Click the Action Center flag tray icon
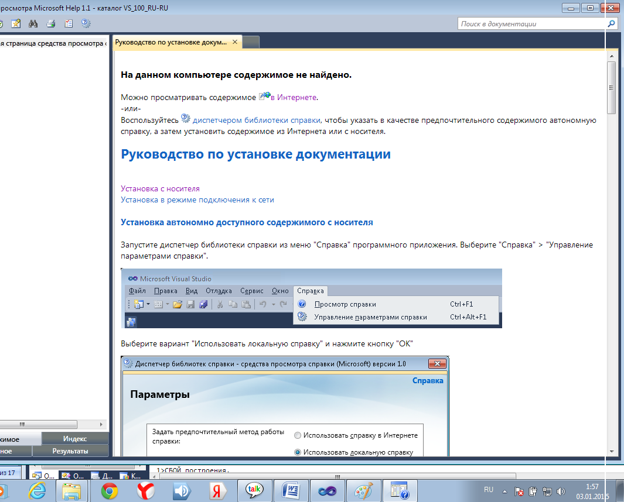Viewport: 624px width, 502px height. [x=519, y=491]
